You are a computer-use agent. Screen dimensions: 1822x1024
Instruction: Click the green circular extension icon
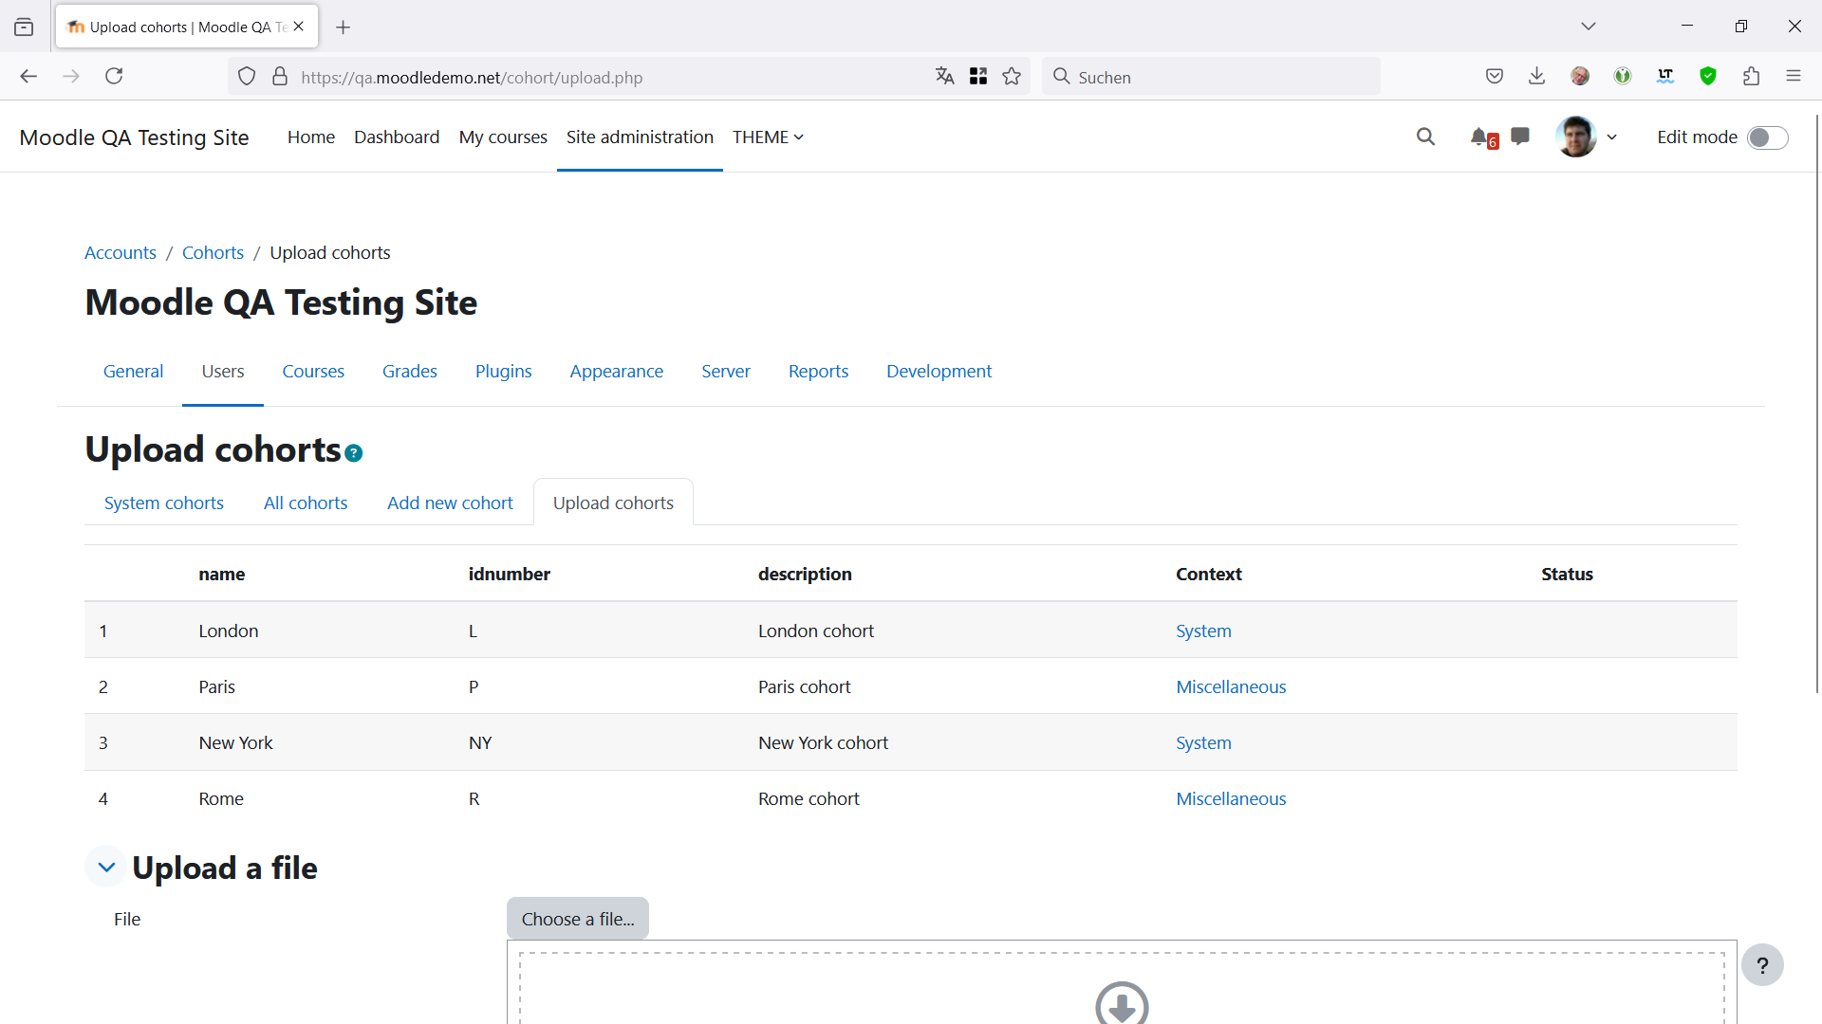click(1623, 76)
